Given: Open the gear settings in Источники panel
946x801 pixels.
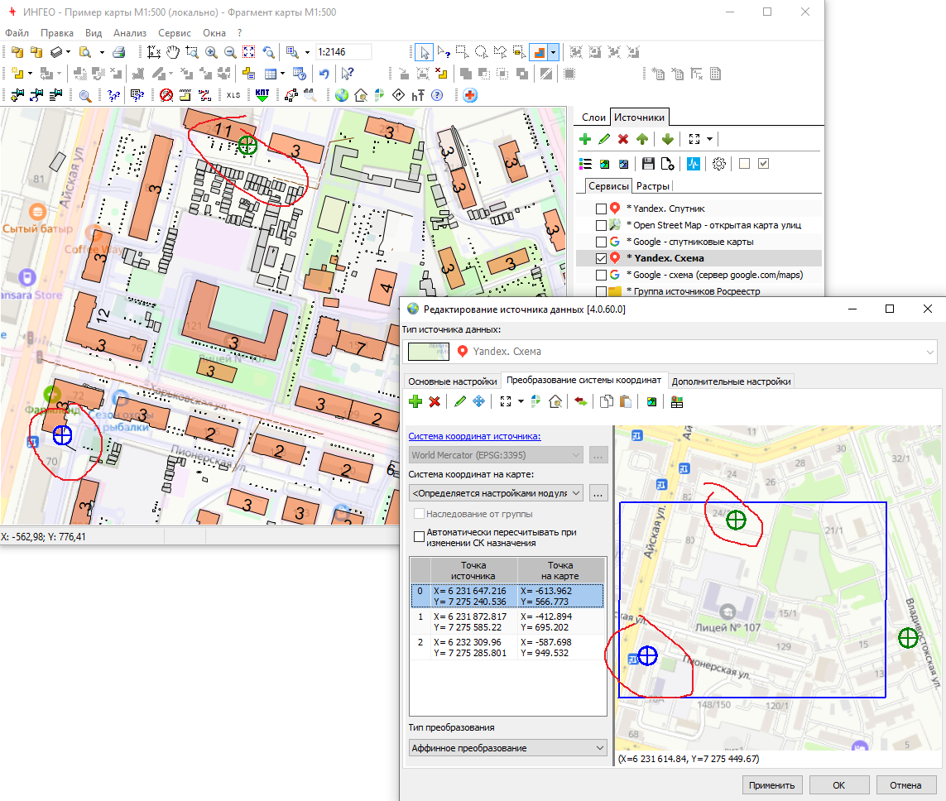Looking at the screenshot, I should click(718, 164).
